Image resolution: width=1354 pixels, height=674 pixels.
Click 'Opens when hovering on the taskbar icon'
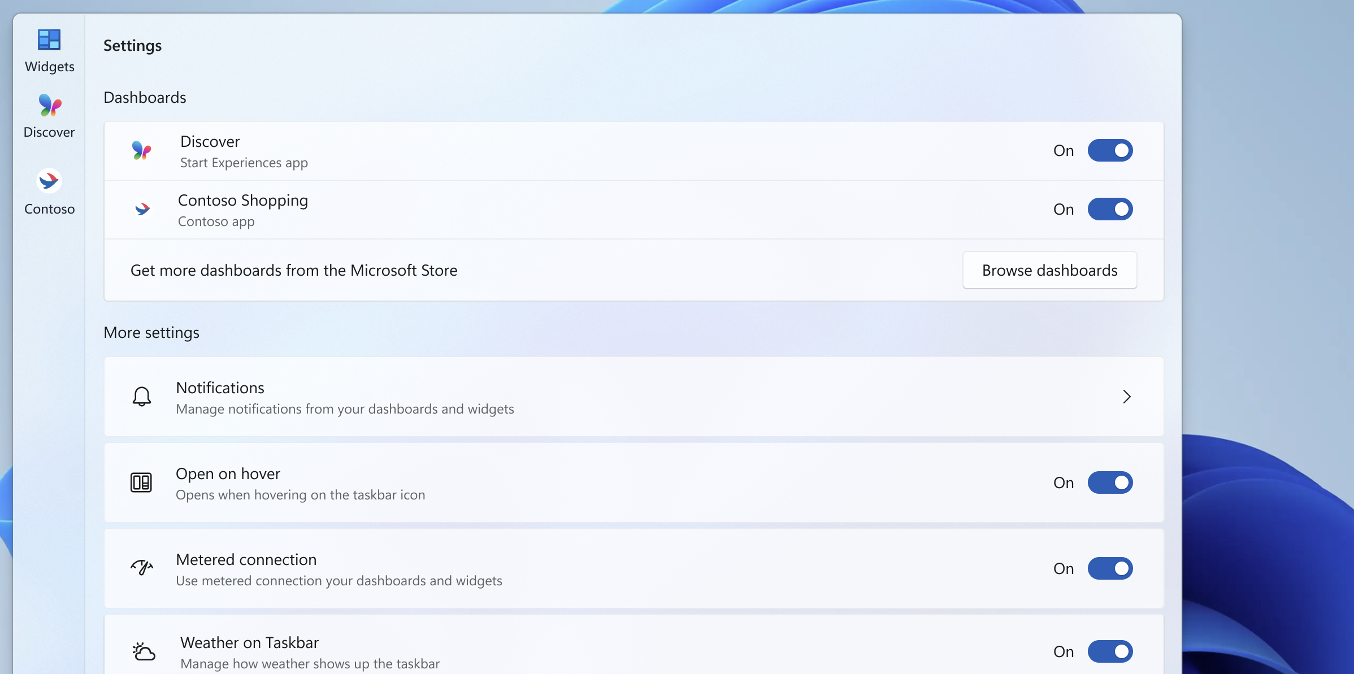[x=301, y=495]
